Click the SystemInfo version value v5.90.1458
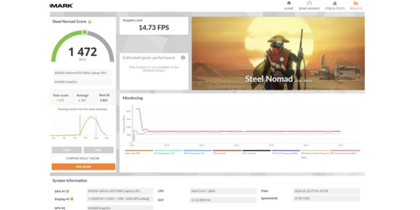The height and width of the screenshot is (210, 420). click(x=326, y=199)
